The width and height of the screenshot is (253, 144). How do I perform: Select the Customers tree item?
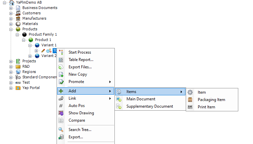31,13
